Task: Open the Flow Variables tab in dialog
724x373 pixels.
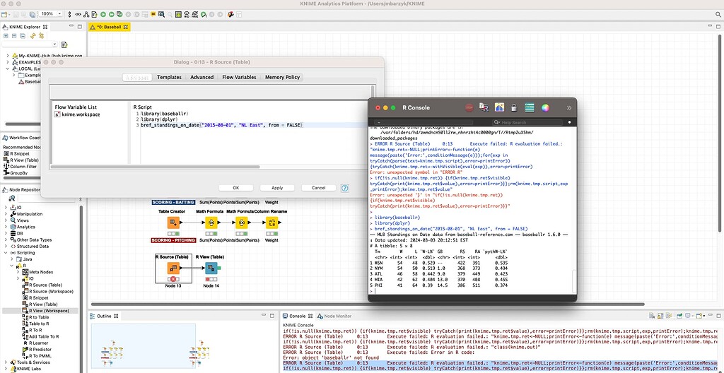Action: (239, 77)
